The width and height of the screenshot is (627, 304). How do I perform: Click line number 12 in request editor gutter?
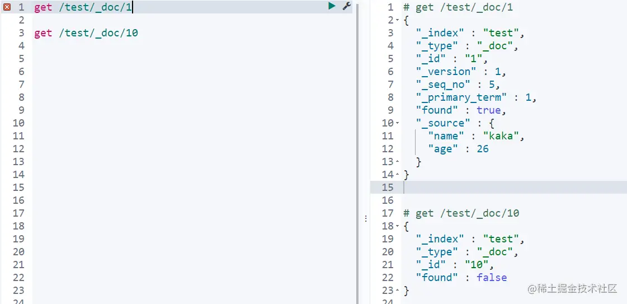tap(18, 149)
